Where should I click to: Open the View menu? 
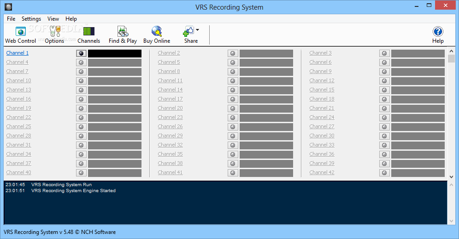point(53,19)
